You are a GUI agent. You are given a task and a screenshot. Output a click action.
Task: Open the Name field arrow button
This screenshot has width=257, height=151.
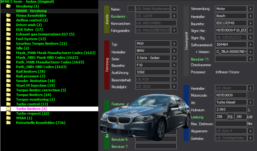click(174, 9)
